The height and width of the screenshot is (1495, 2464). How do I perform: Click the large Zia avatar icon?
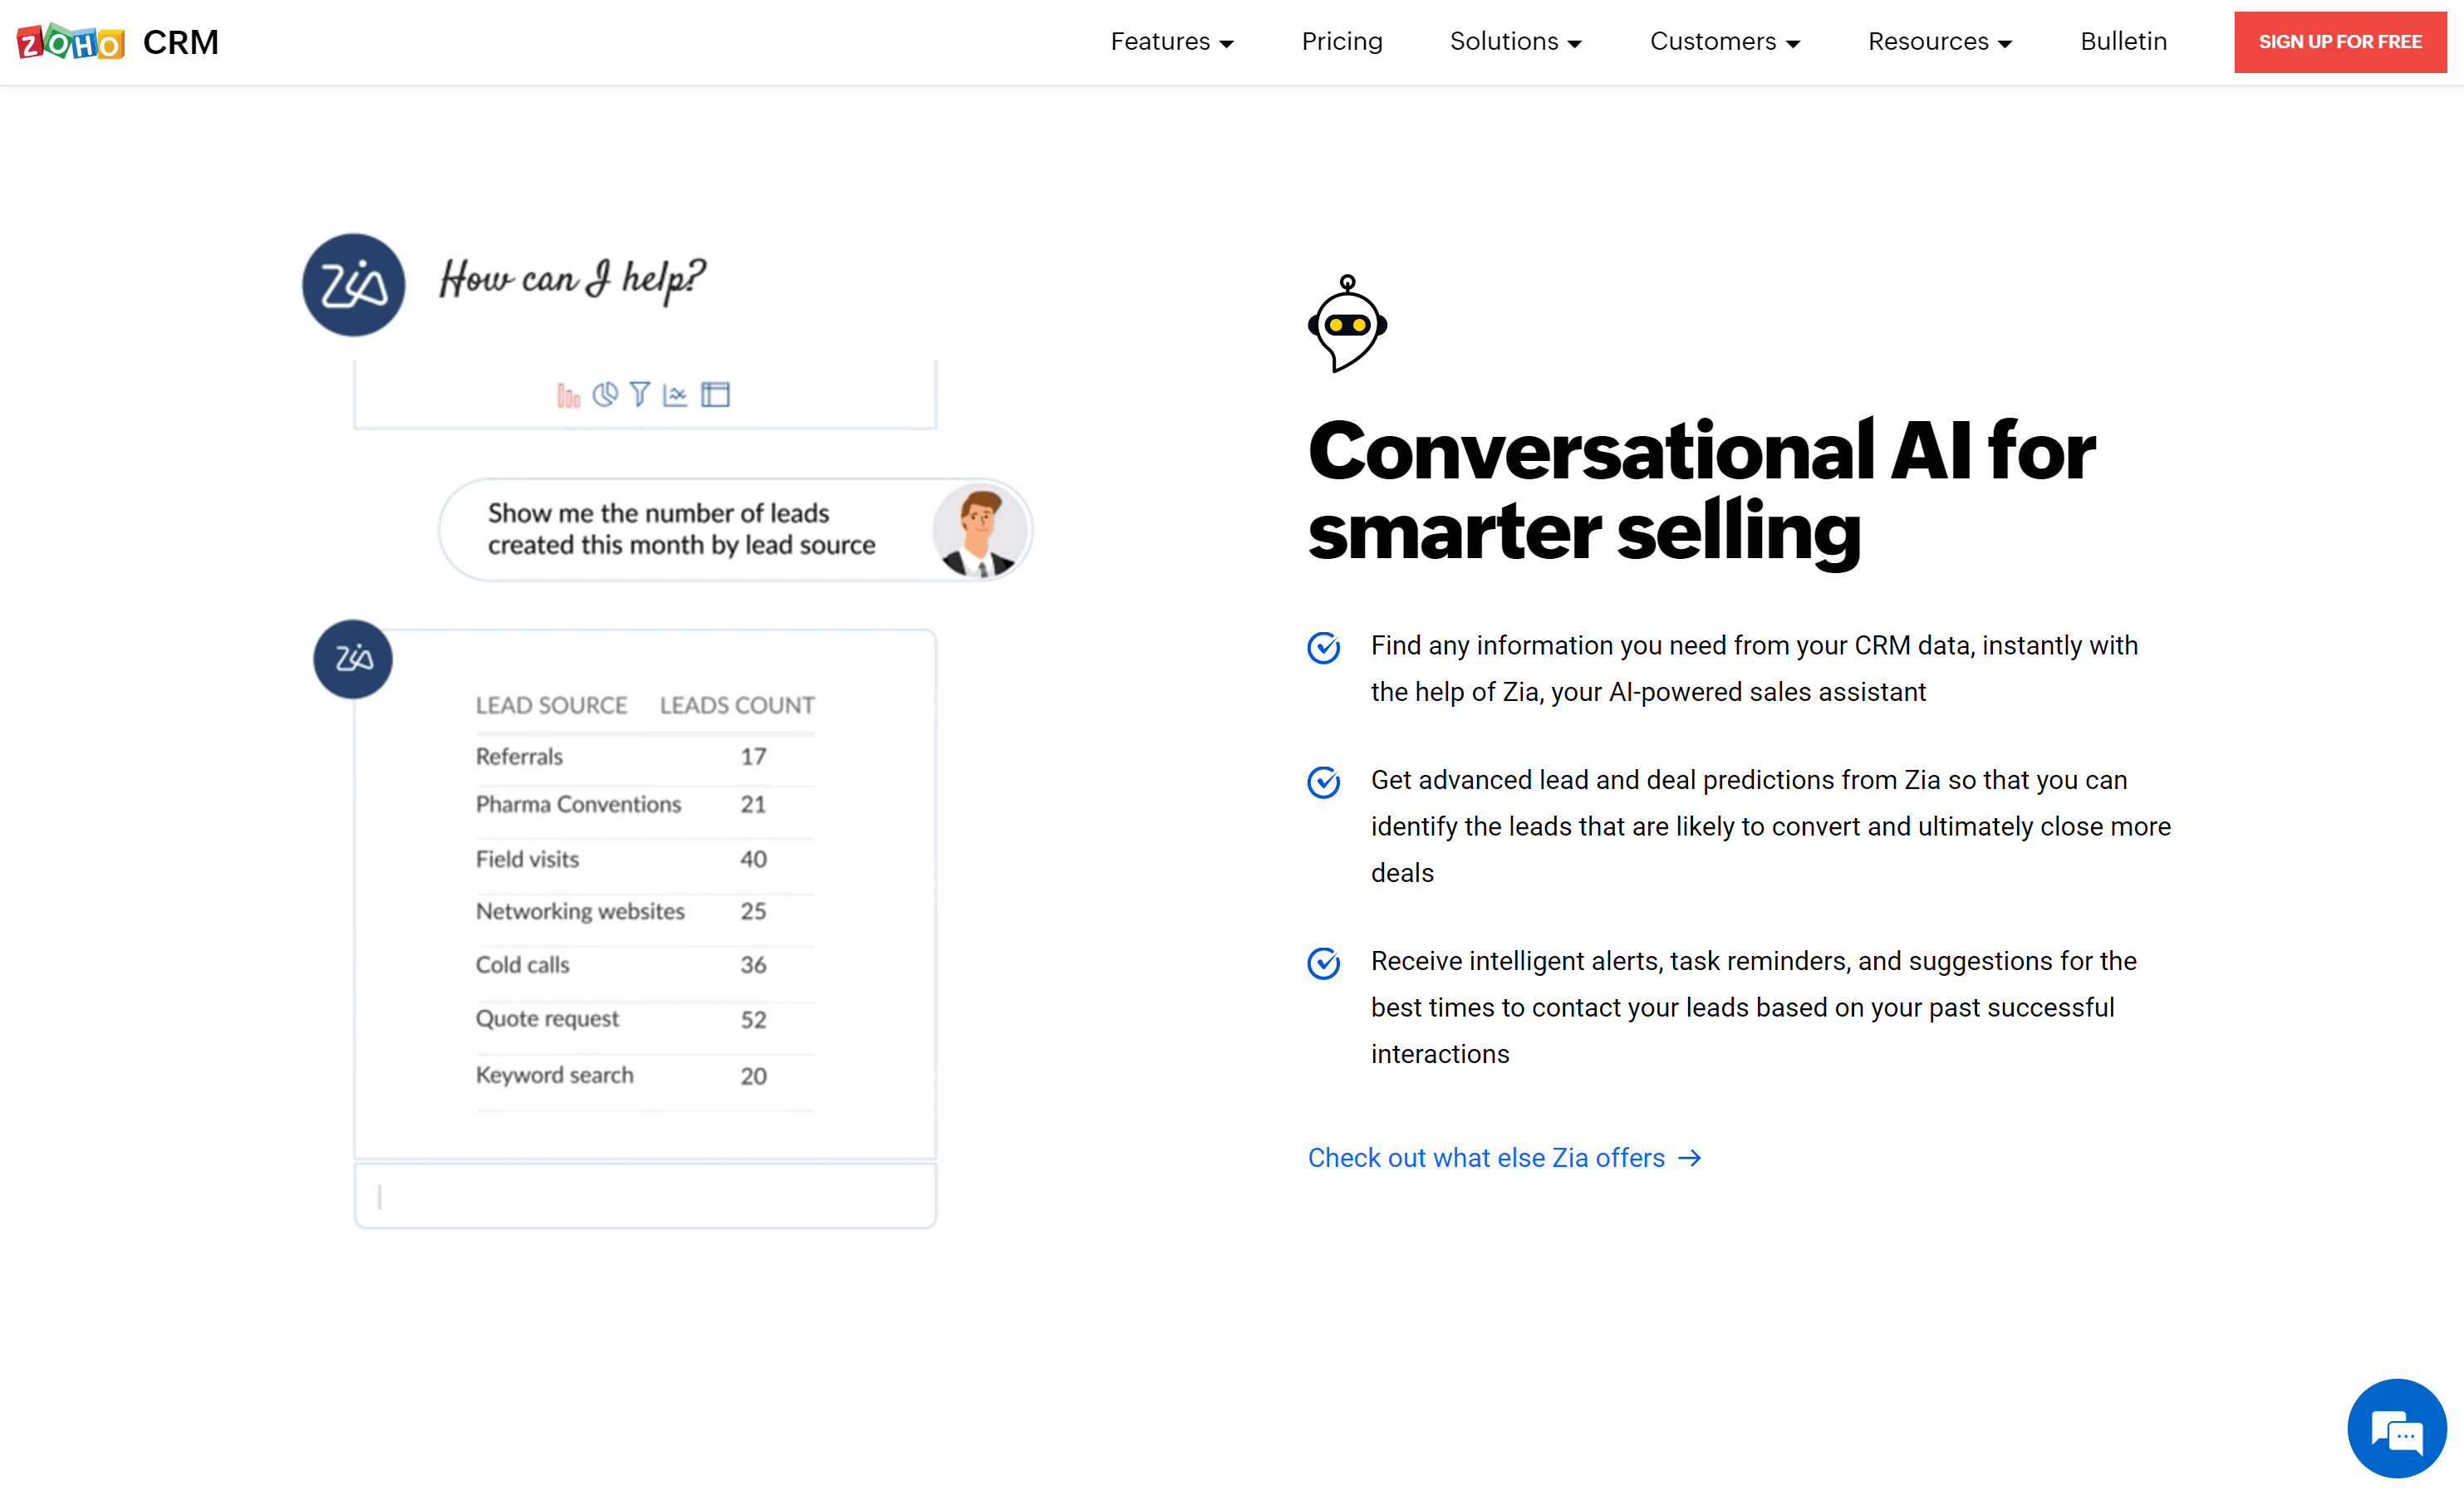(x=353, y=285)
